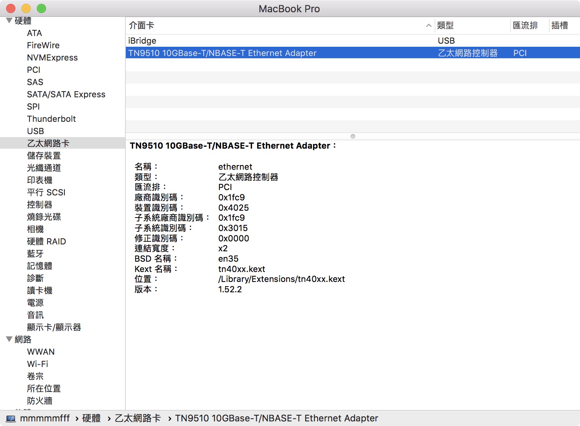
Task: Click the 插槽 column header
Action: click(559, 26)
